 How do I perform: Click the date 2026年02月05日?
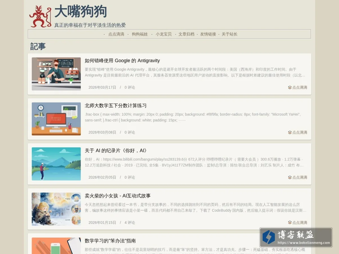click(x=102, y=178)
